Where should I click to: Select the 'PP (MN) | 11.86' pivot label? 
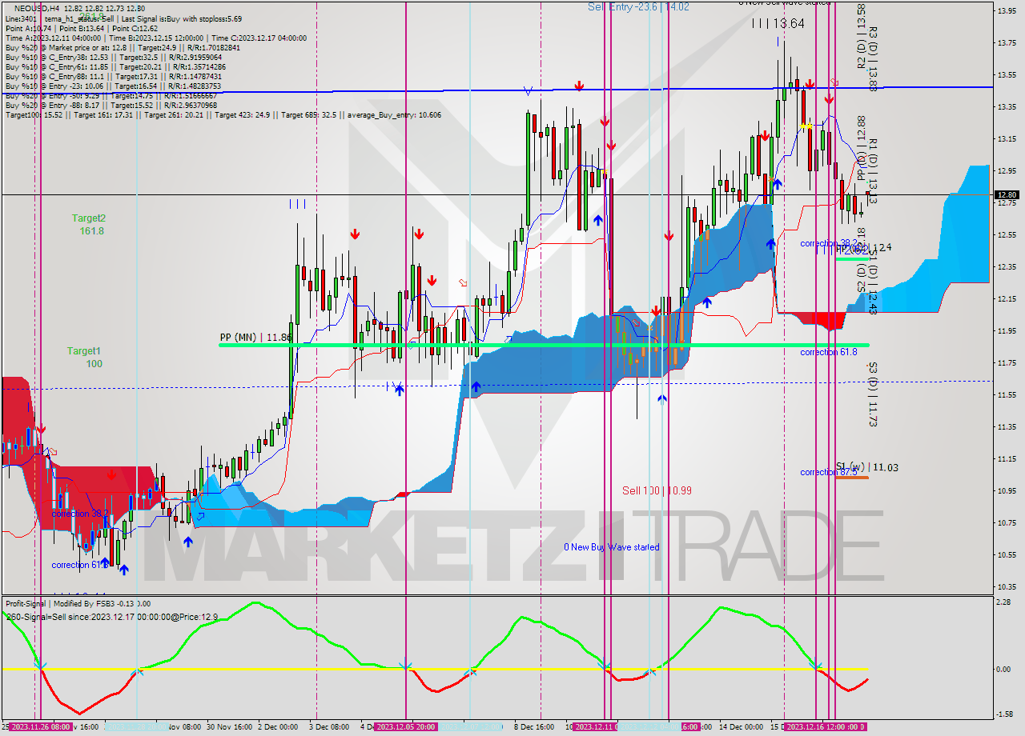click(256, 338)
